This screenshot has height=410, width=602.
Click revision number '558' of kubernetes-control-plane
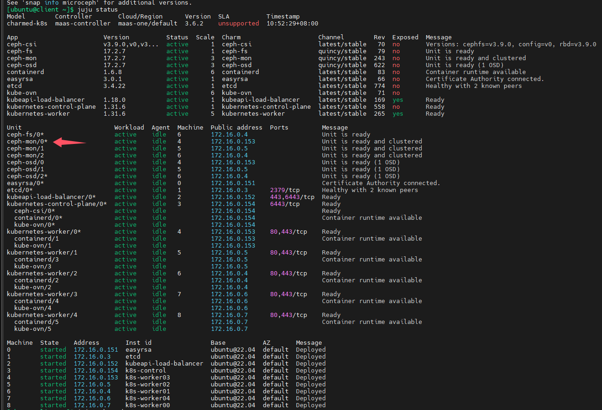[x=380, y=107]
